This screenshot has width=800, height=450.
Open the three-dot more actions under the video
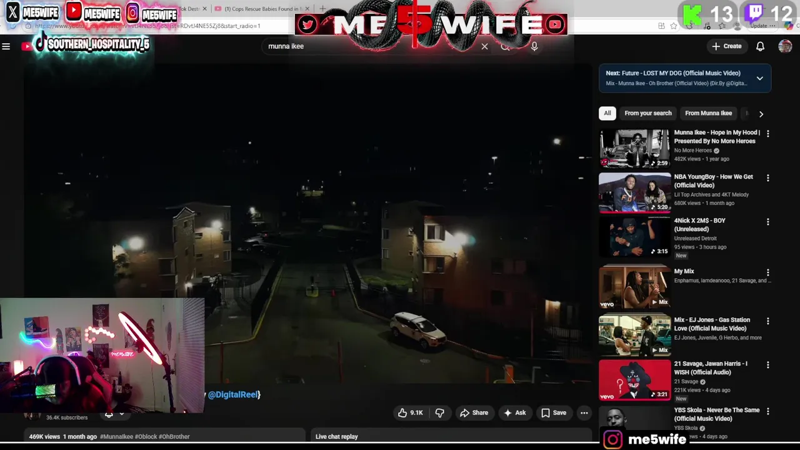pyautogui.click(x=584, y=412)
